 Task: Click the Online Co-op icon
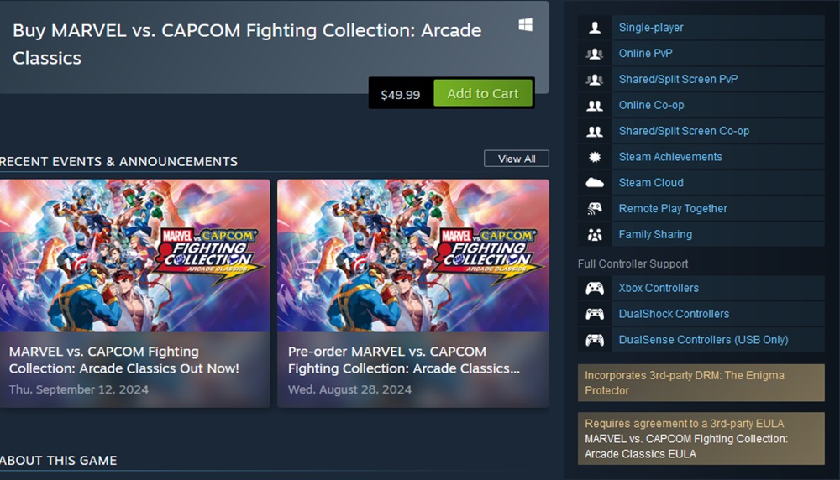[x=595, y=106]
